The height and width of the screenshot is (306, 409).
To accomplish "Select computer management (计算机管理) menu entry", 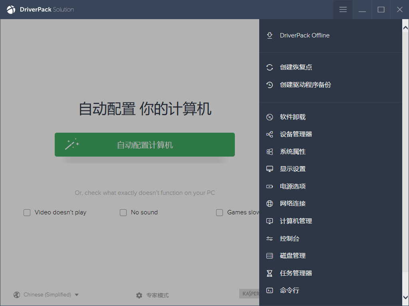I will coord(296,221).
